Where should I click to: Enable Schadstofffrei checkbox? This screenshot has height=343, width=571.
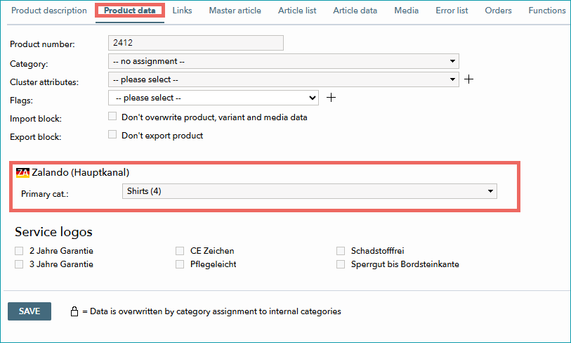(x=341, y=251)
